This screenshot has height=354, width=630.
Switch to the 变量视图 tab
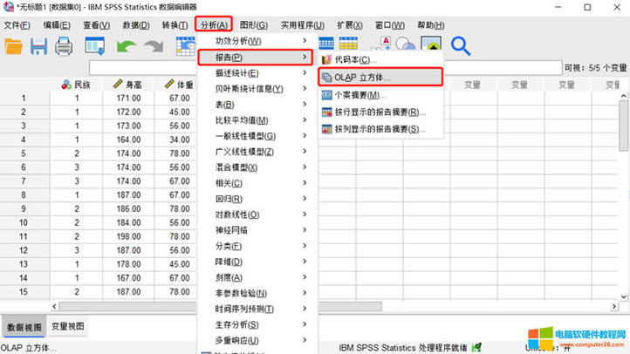67,327
